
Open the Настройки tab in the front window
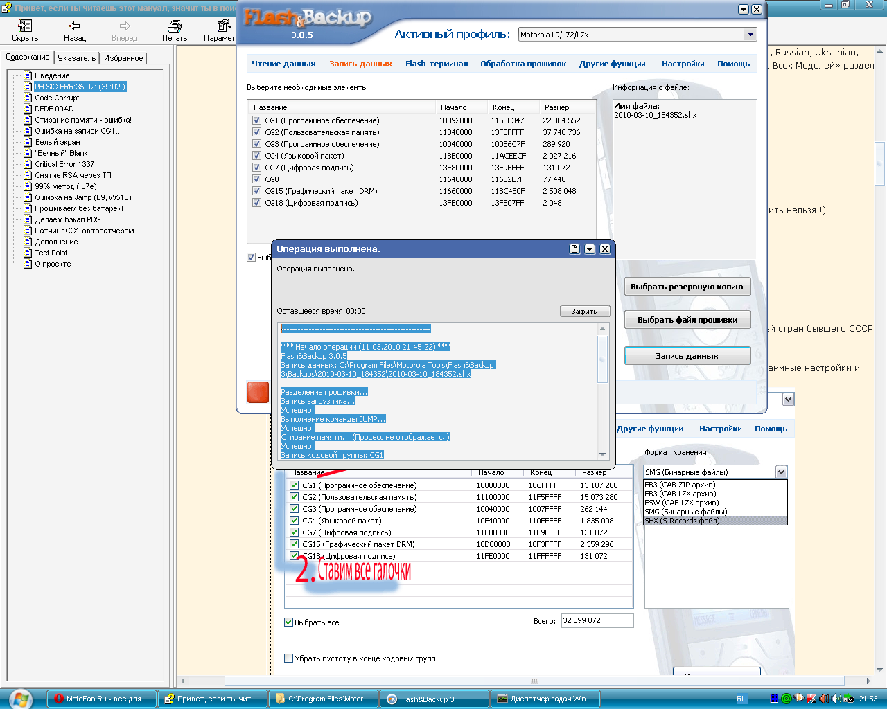(683, 64)
